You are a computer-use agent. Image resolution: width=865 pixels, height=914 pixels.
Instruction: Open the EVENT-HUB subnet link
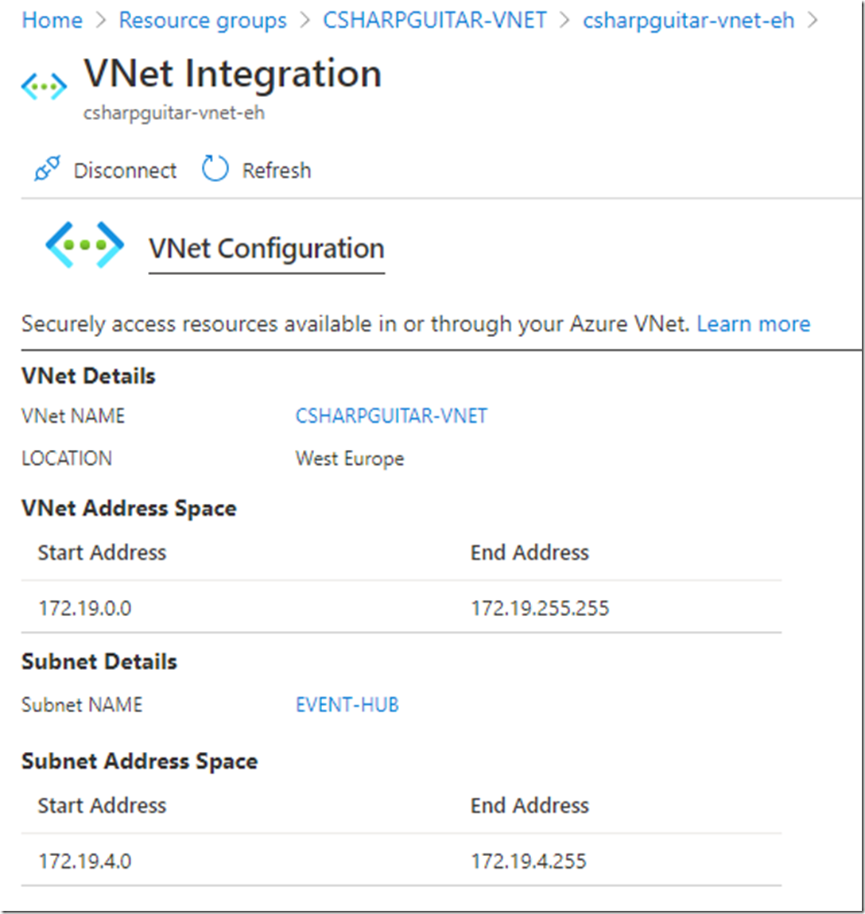coord(347,705)
